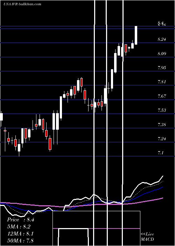Click the 7.53 price axis label

point(162,110)
